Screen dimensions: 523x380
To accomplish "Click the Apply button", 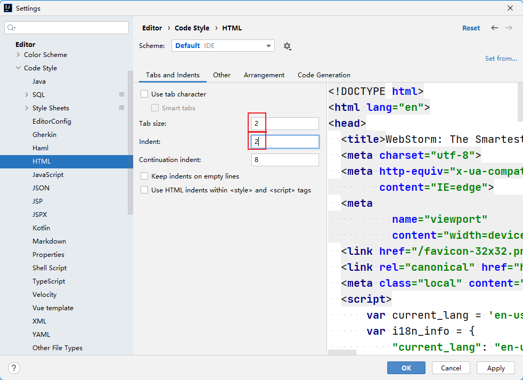I will click(x=496, y=368).
